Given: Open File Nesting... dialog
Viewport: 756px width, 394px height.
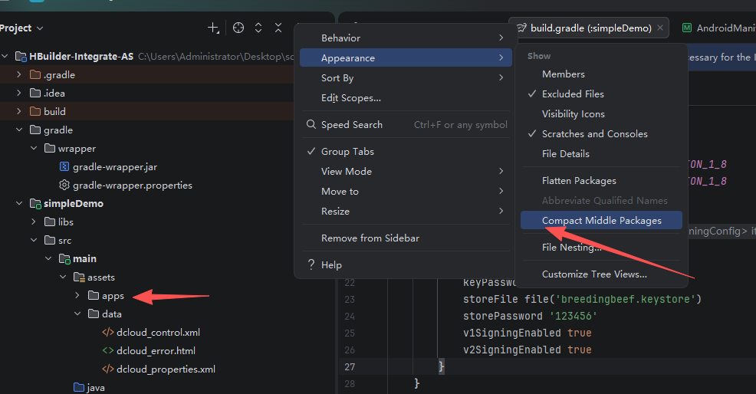Looking at the screenshot, I should click(602, 248).
